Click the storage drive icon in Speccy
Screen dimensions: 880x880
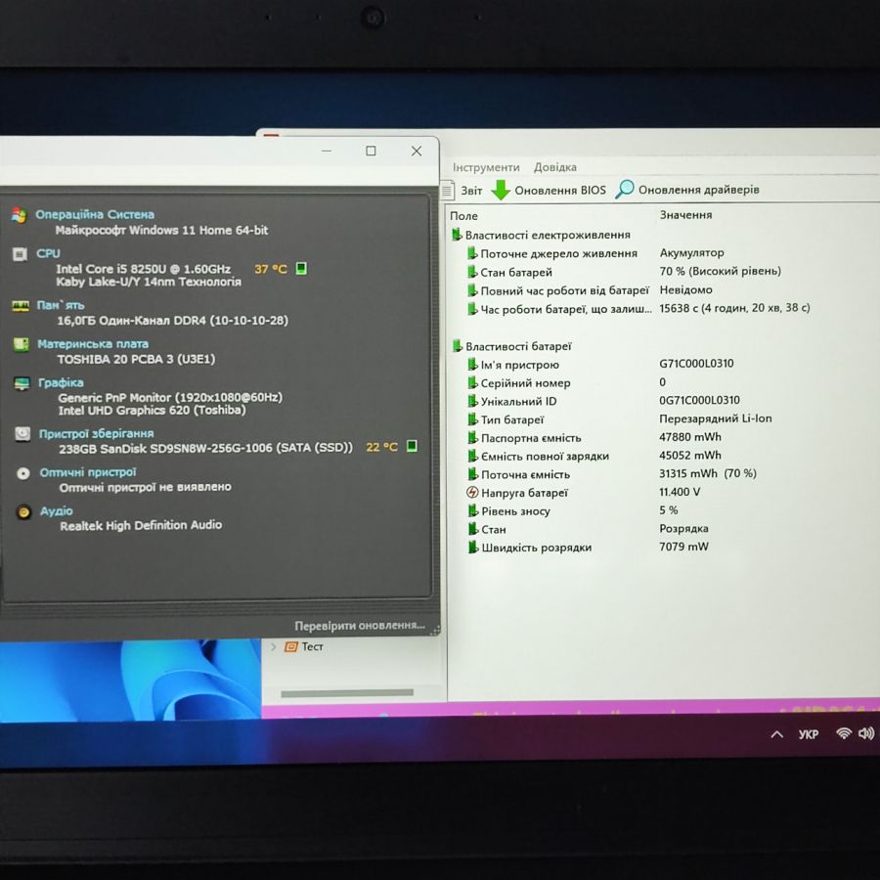[22, 434]
